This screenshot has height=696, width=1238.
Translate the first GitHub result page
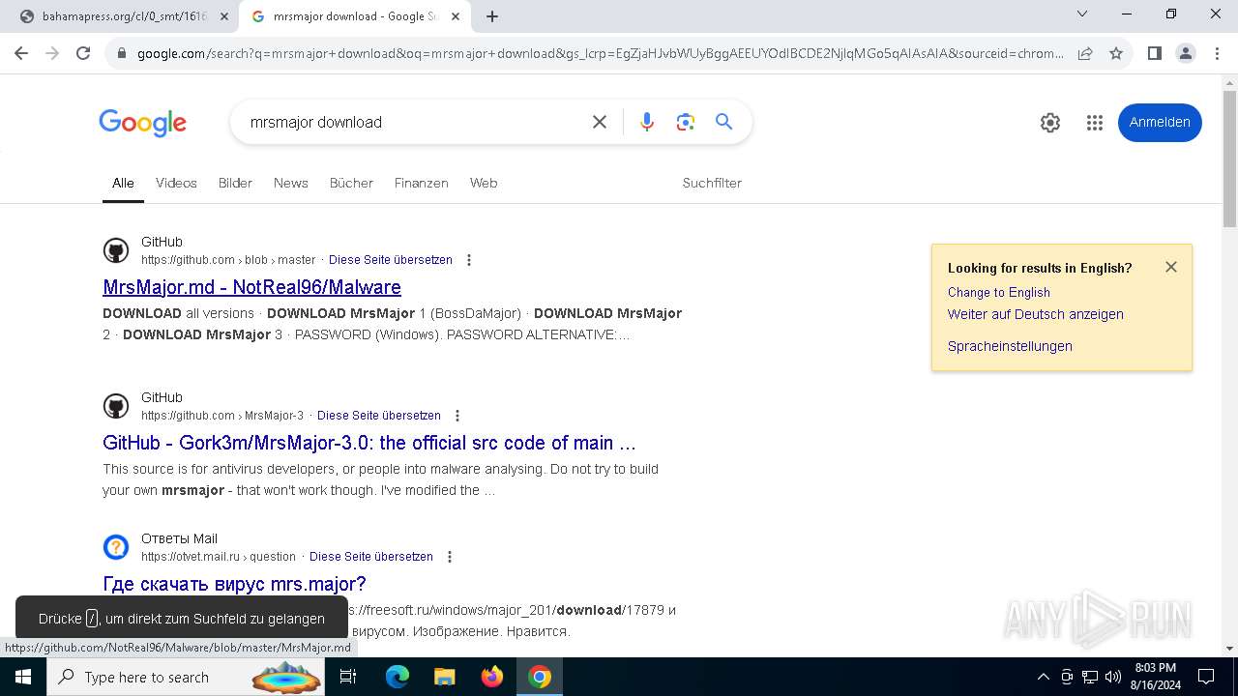click(x=391, y=260)
